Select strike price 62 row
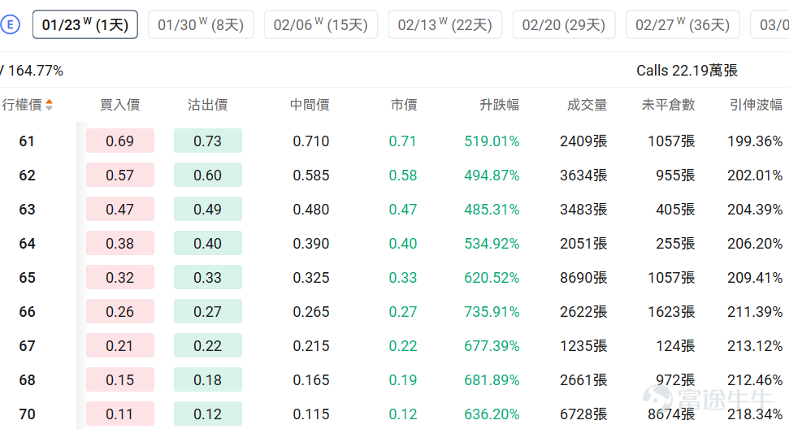This screenshot has width=789, height=429. [x=27, y=175]
